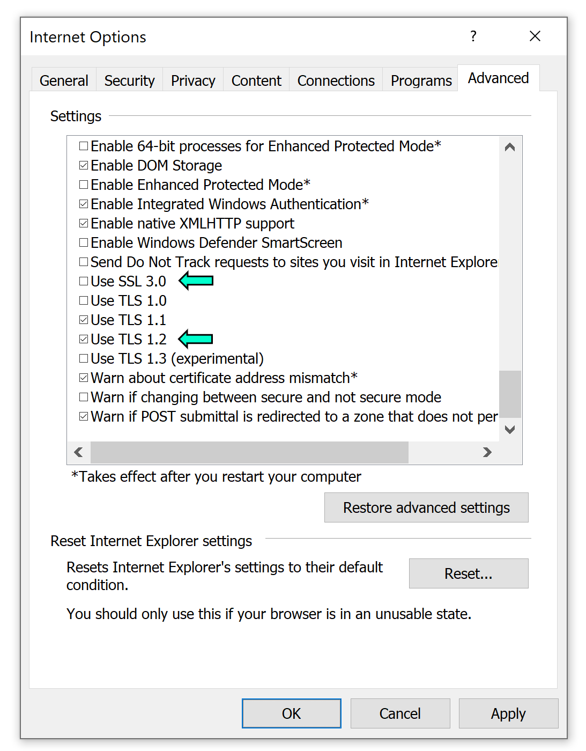This screenshot has width=586, height=751.
Task: Check Use TLS 1.3 (experimental)
Action: click(x=84, y=358)
